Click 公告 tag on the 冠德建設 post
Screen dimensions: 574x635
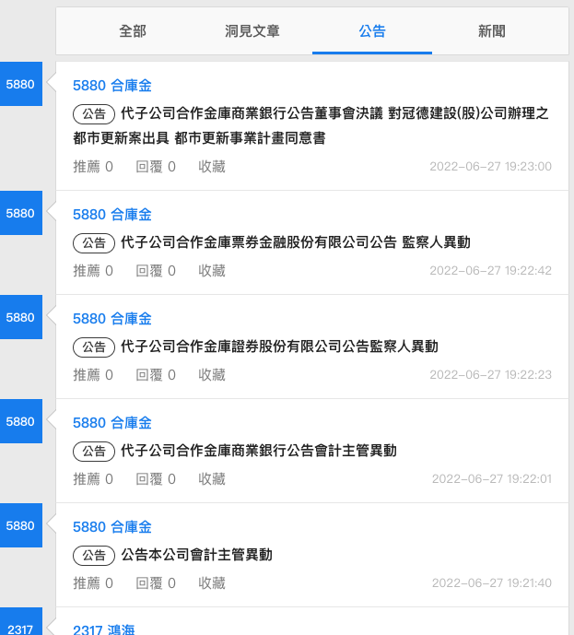pos(94,114)
